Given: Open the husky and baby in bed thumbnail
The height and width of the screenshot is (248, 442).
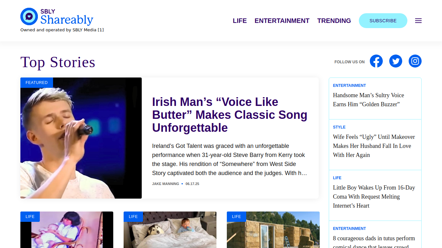Looking at the screenshot, I should (x=170, y=230).
